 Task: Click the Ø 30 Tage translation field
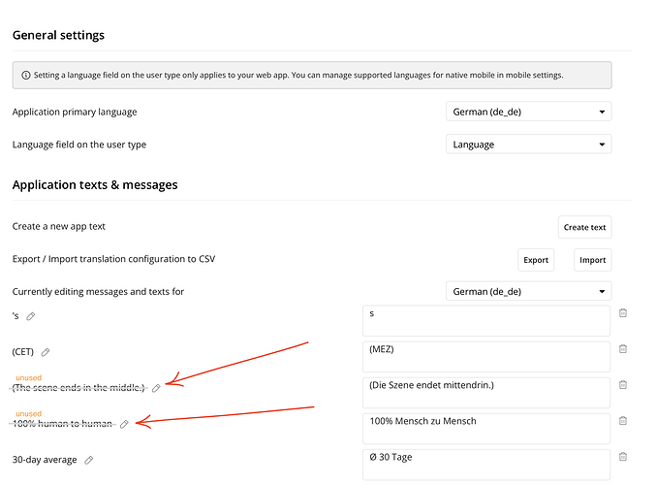coord(485,464)
